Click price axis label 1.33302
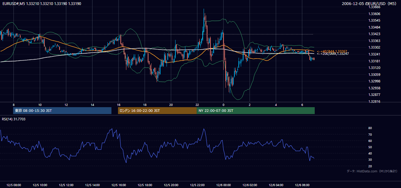This screenshot has width=401, height=188. point(374,47)
